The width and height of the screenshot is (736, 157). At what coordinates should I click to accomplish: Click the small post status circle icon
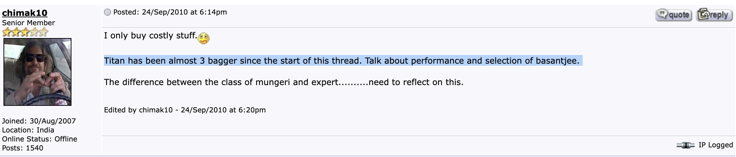108,12
